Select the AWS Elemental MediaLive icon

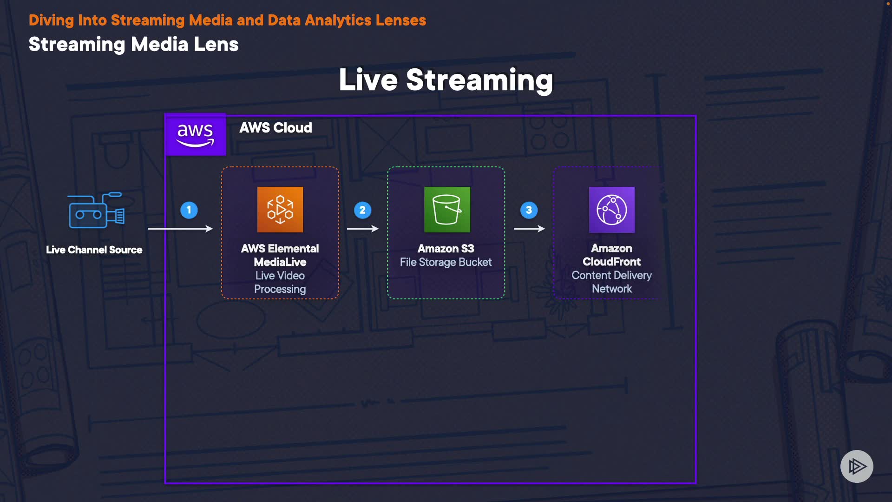click(280, 210)
